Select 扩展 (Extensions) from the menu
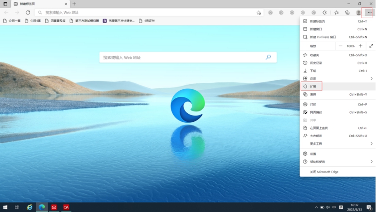This screenshot has width=376, height=212. (313, 86)
